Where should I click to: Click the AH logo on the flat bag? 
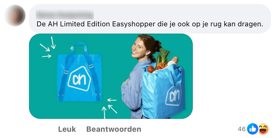[79, 78]
